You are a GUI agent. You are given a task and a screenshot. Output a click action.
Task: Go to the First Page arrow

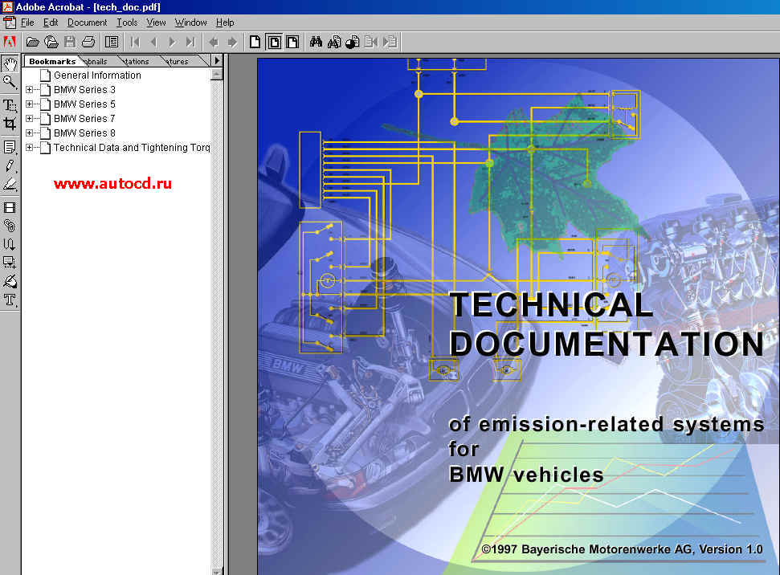point(135,42)
